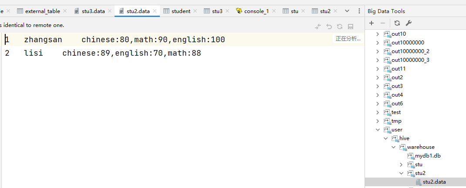The width and height of the screenshot is (466, 188).
Task: Click the remove connection minus icon
Action: [383, 23]
